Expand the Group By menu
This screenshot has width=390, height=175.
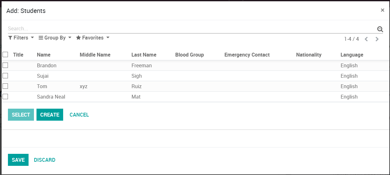55,38
